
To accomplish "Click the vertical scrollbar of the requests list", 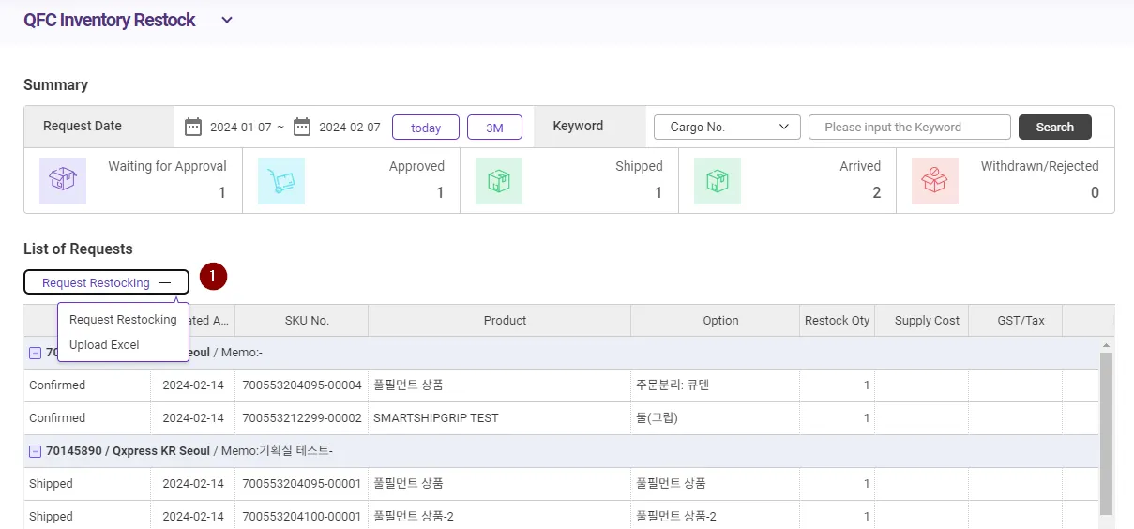I will pos(1107,431).
